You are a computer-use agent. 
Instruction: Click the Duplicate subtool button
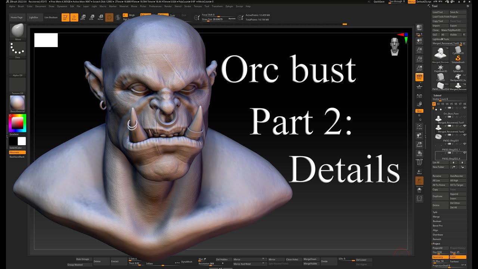(440, 196)
